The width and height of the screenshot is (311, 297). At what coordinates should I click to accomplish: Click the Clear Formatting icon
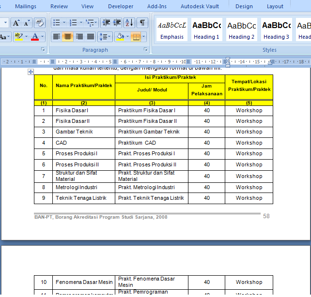pos(40,23)
